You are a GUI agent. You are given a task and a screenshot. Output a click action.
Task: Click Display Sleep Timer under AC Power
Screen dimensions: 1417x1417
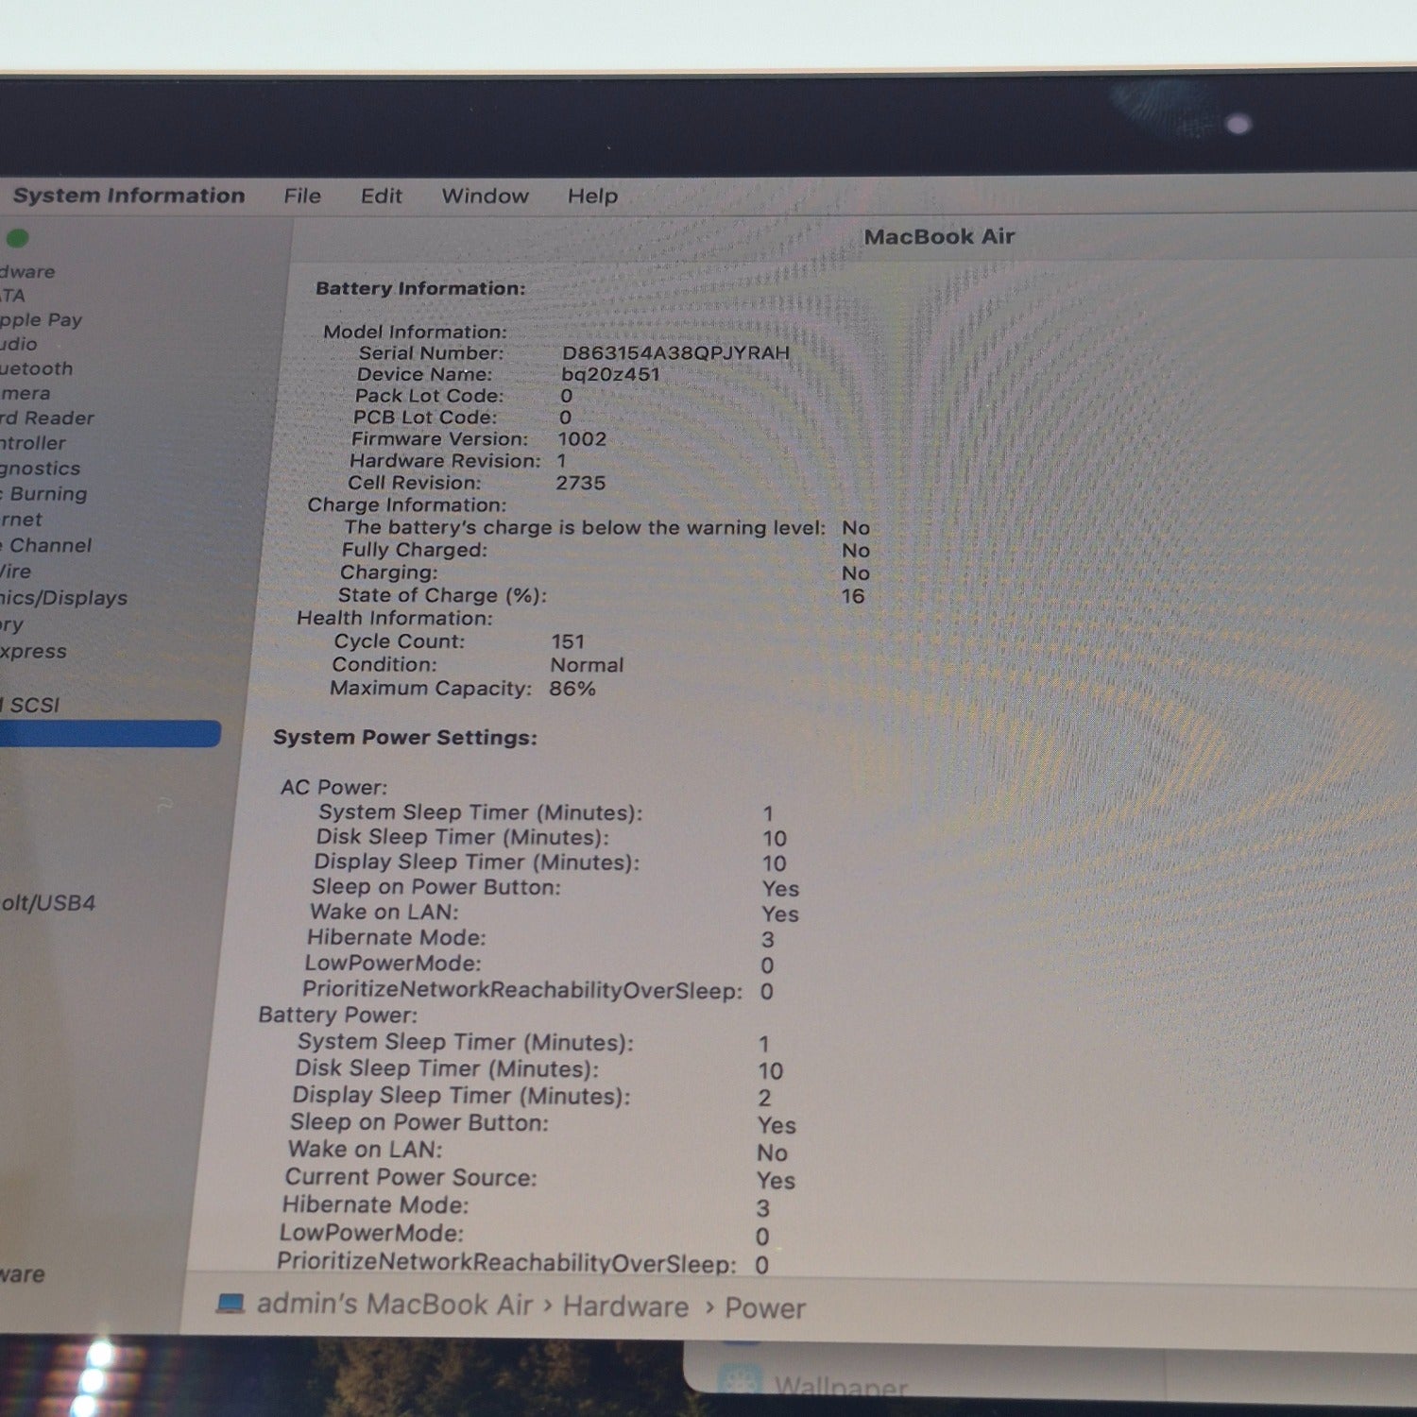476,862
